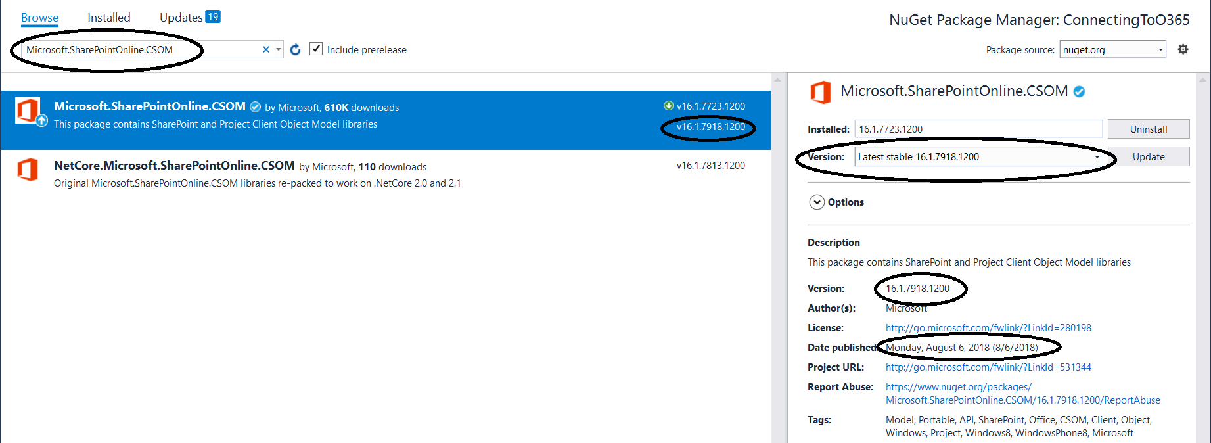Screen dimensions: 1211x443
Task: Click the v16.1.7918.1200 version in selected row
Action: tap(711, 127)
